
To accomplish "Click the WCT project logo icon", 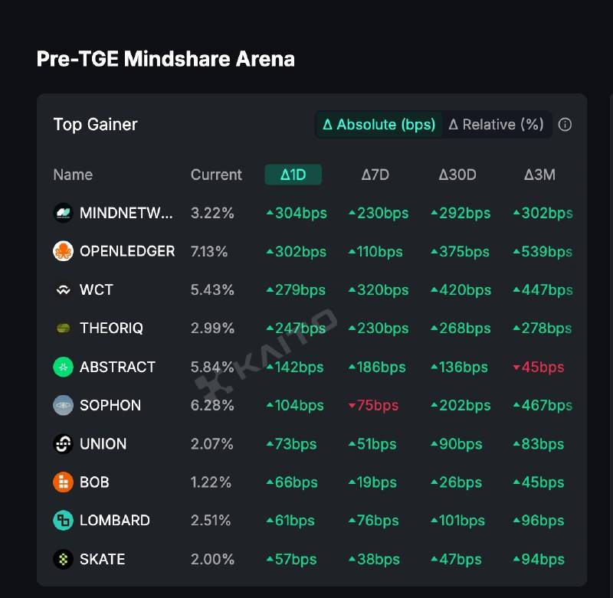I will click(x=63, y=290).
